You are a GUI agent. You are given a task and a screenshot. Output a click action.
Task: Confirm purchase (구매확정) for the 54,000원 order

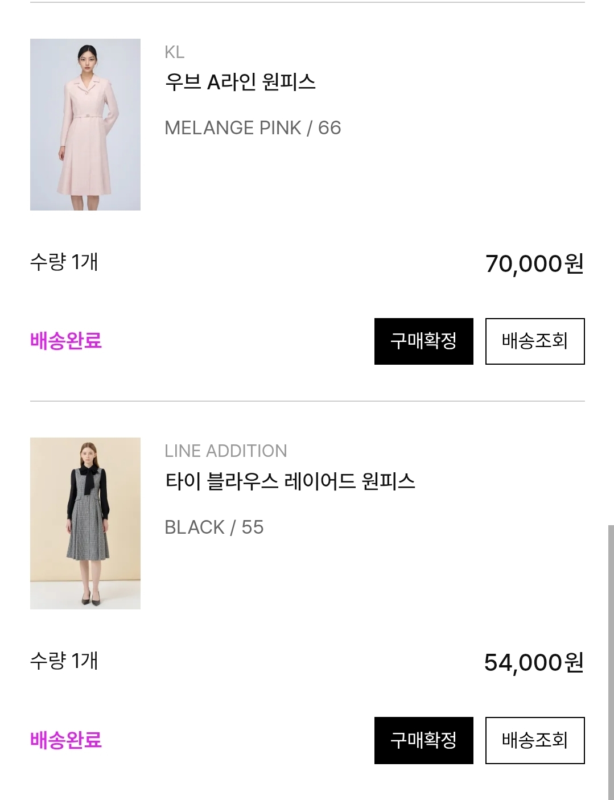click(x=424, y=740)
